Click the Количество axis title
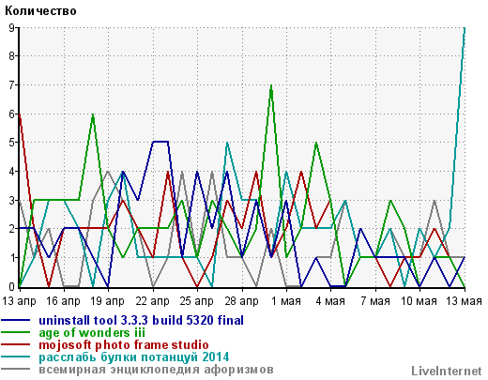The height and width of the screenshot is (380, 488). click(40, 11)
